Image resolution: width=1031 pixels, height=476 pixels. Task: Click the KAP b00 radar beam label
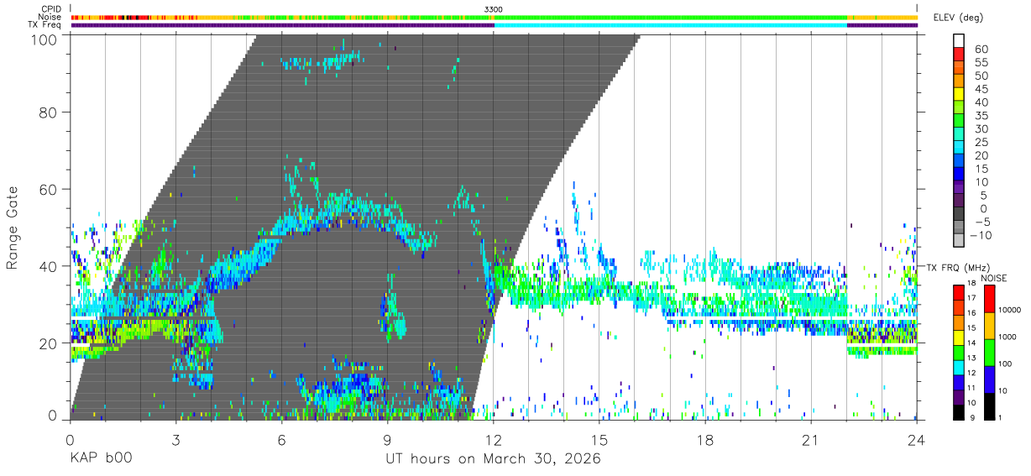click(x=101, y=459)
